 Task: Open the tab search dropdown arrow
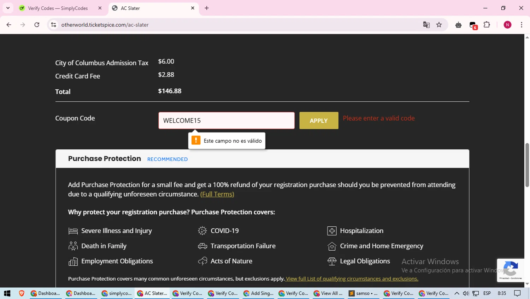point(8,8)
